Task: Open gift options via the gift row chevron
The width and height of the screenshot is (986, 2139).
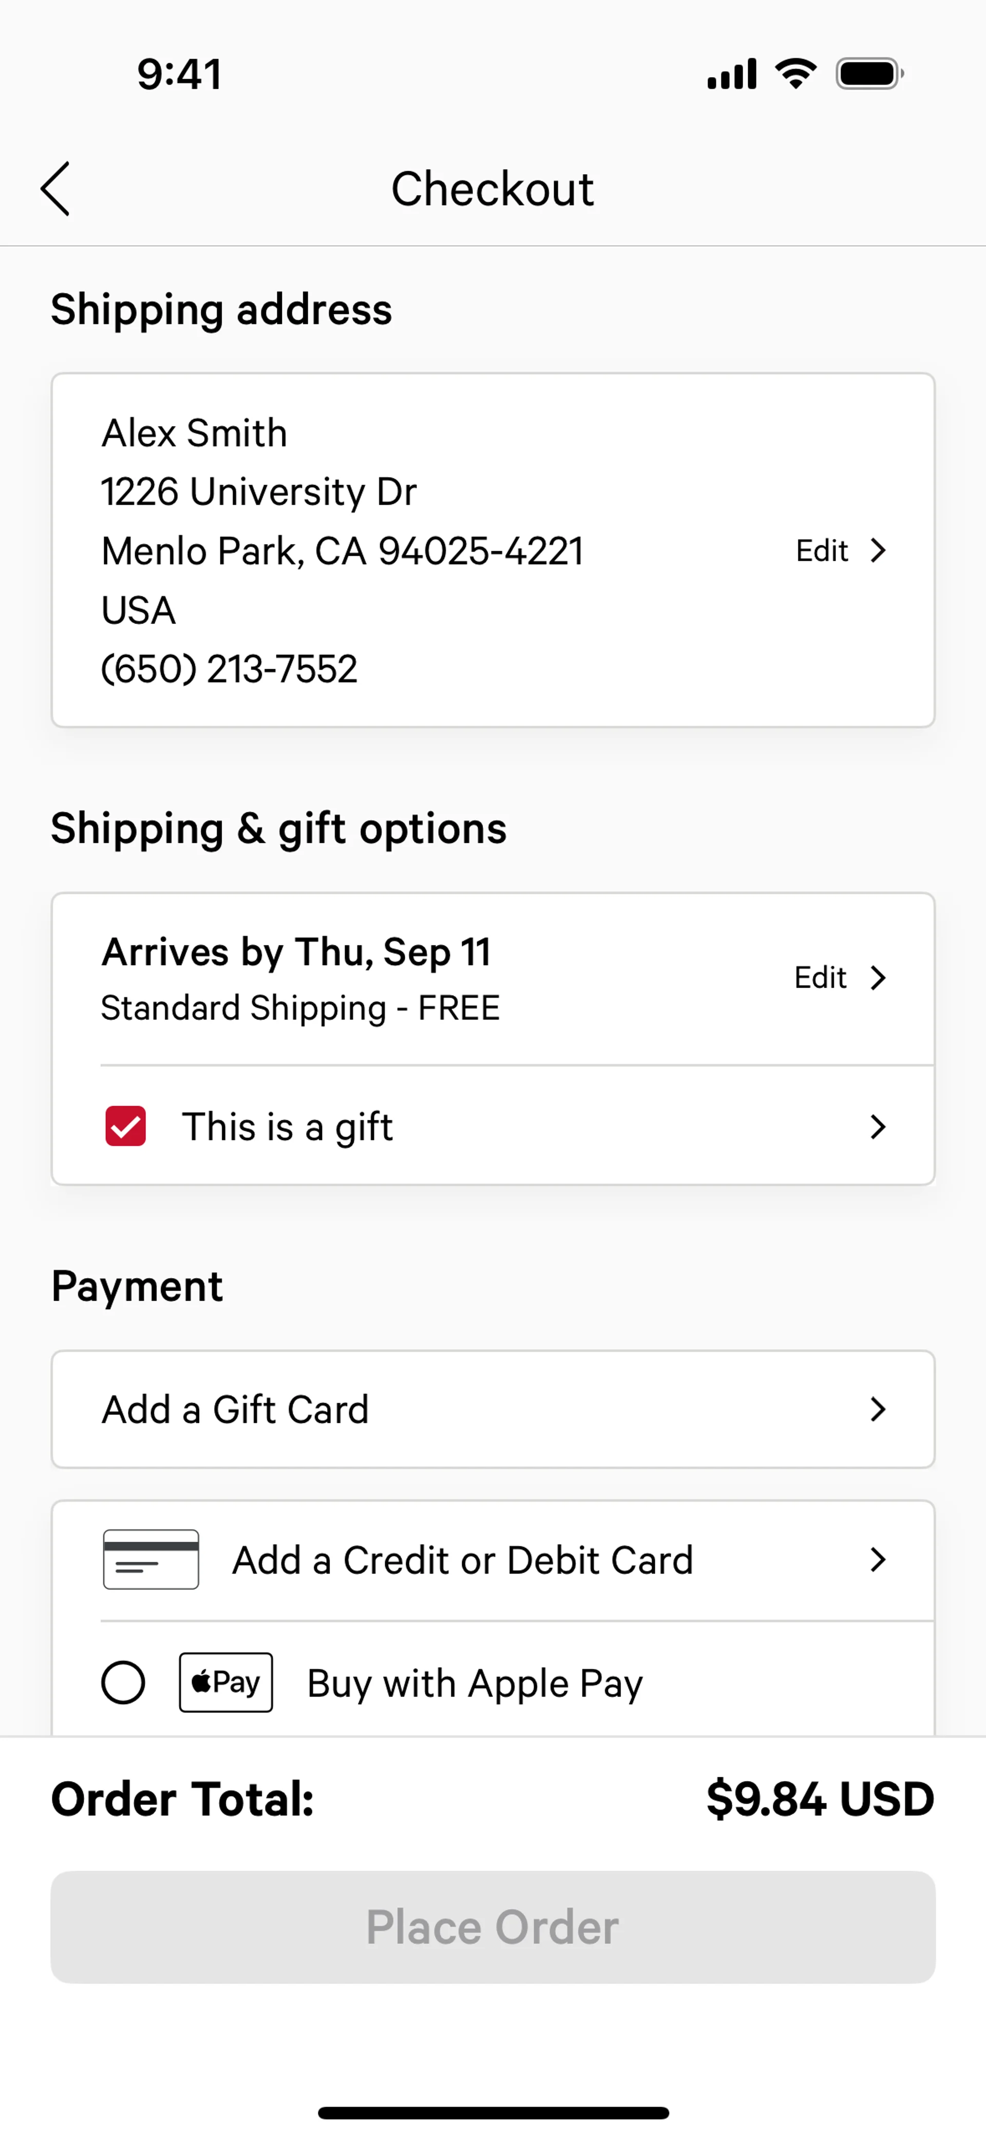Action: click(x=877, y=1126)
